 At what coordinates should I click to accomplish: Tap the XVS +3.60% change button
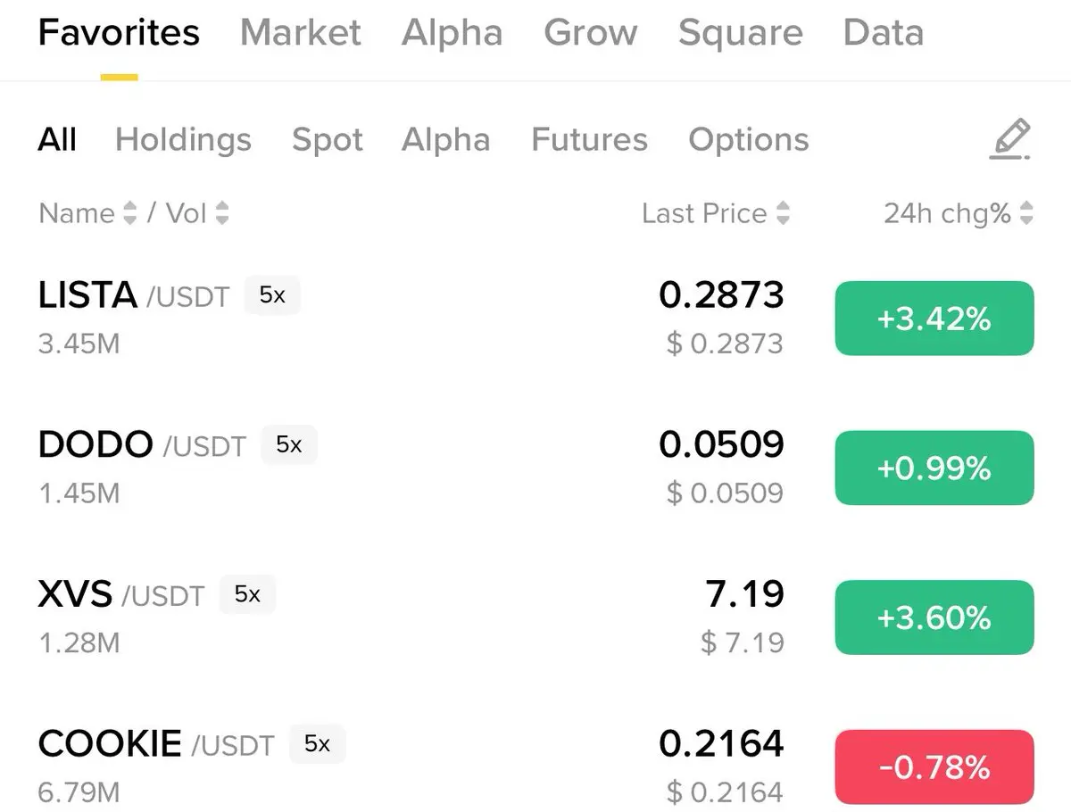click(934, 617)
